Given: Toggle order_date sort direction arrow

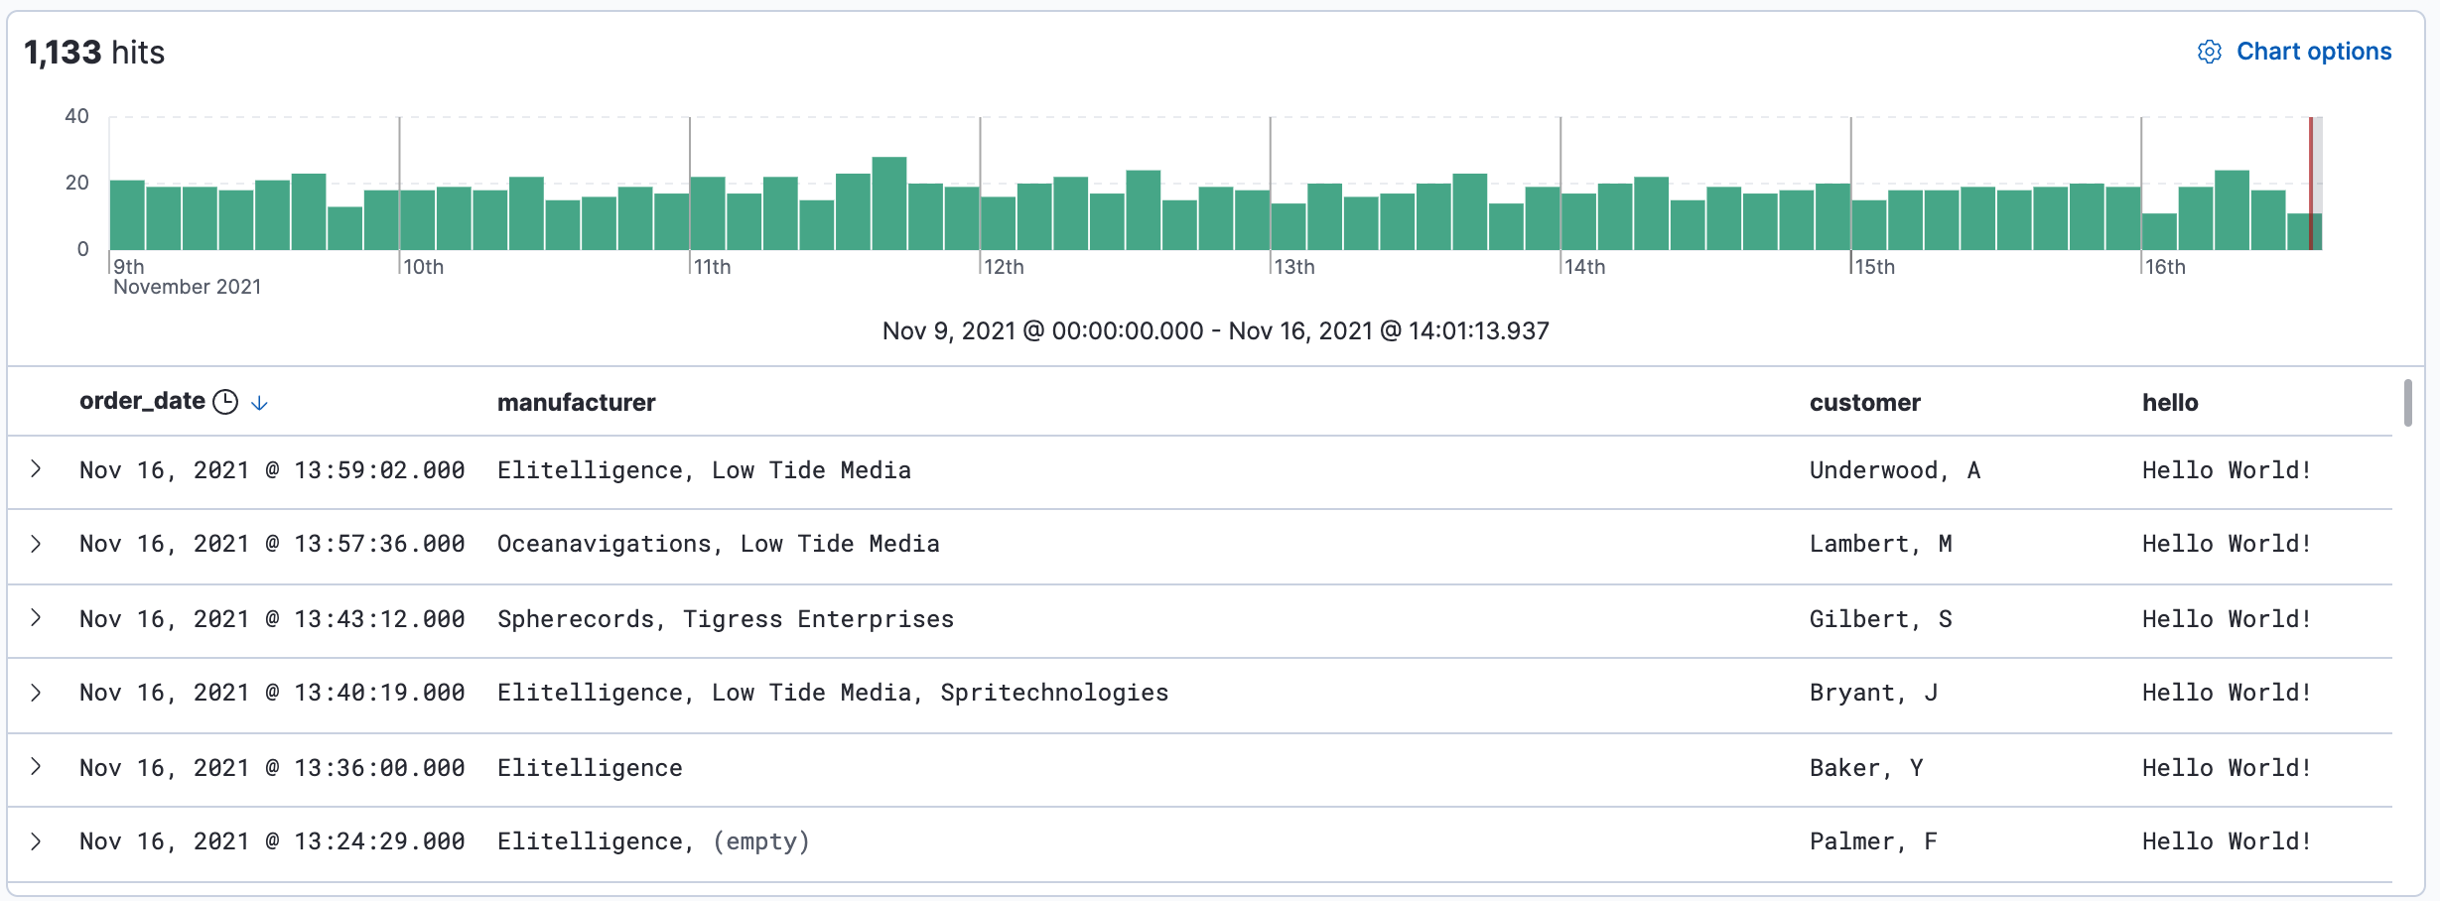Looking at the screenshot, I should [259, 403].
